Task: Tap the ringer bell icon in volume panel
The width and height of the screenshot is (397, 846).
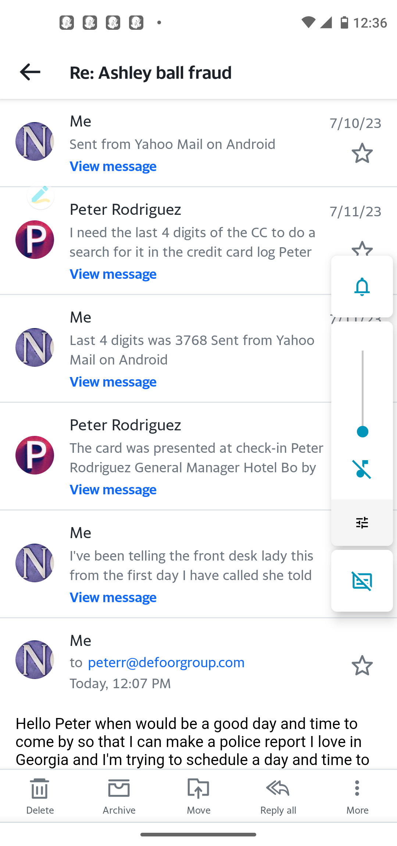Action: (x=362, y=287)
